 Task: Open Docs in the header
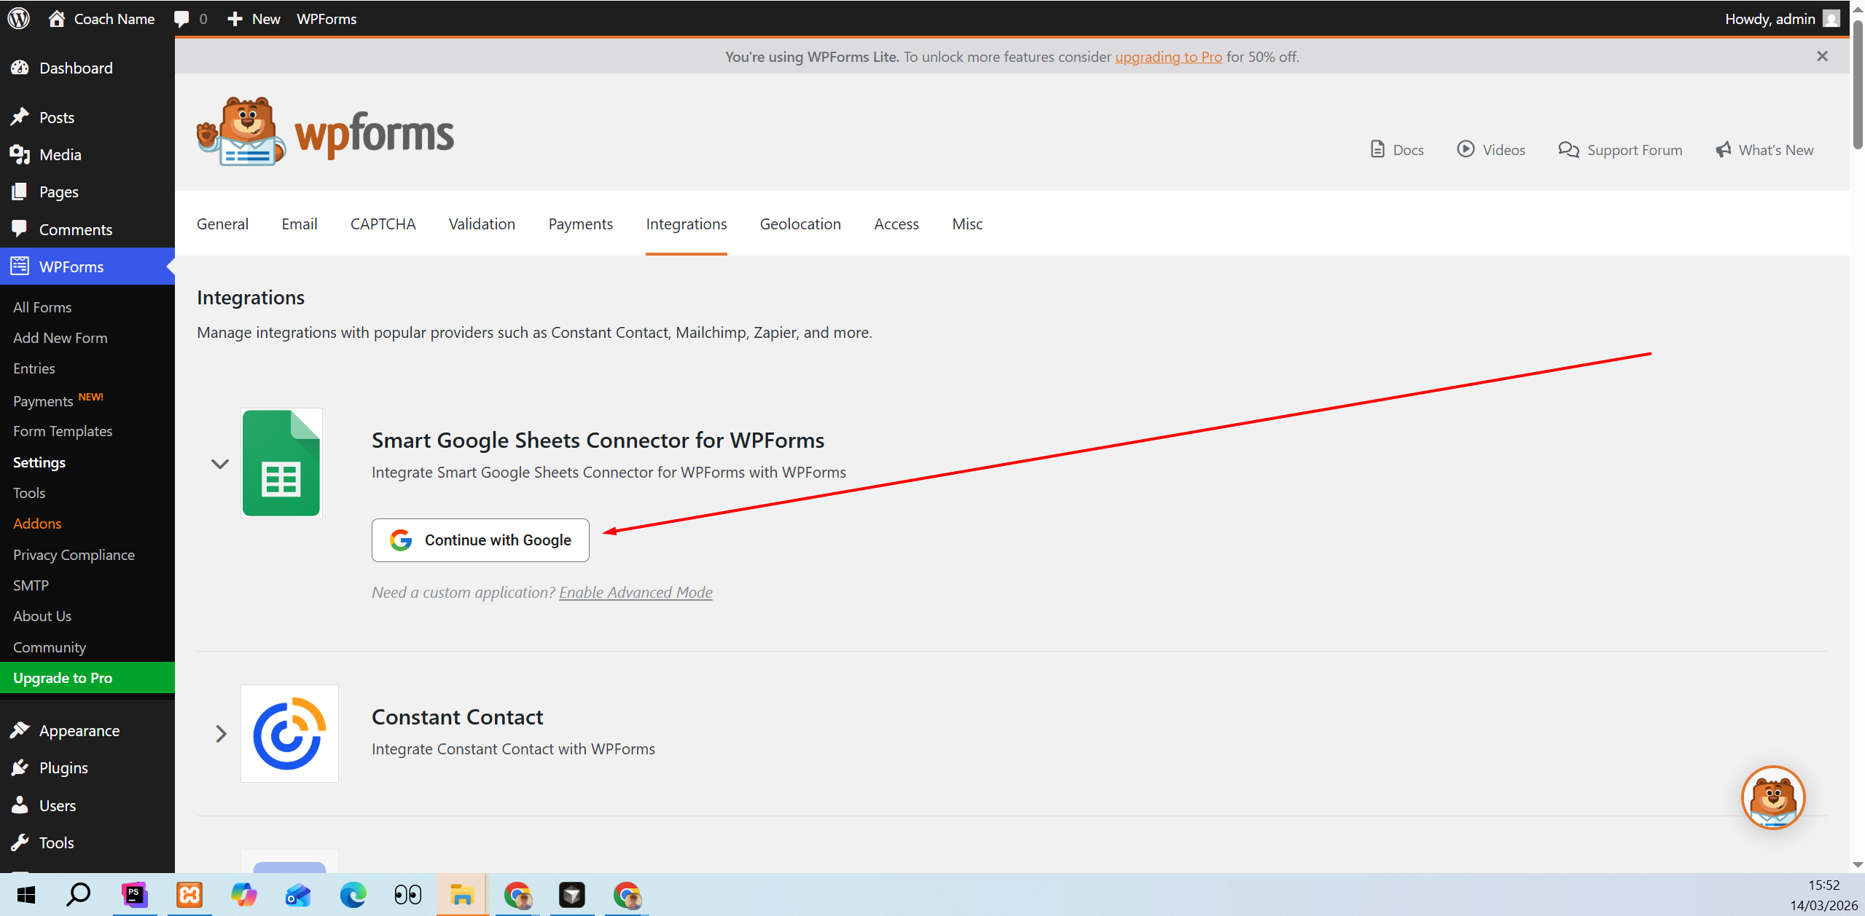1397,149
